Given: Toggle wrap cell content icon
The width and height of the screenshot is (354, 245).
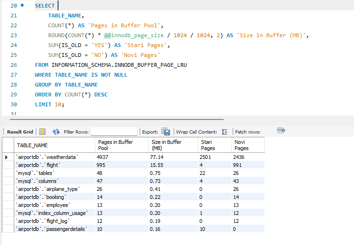Looking at the screenshot, I should click(x=225, y=132).
